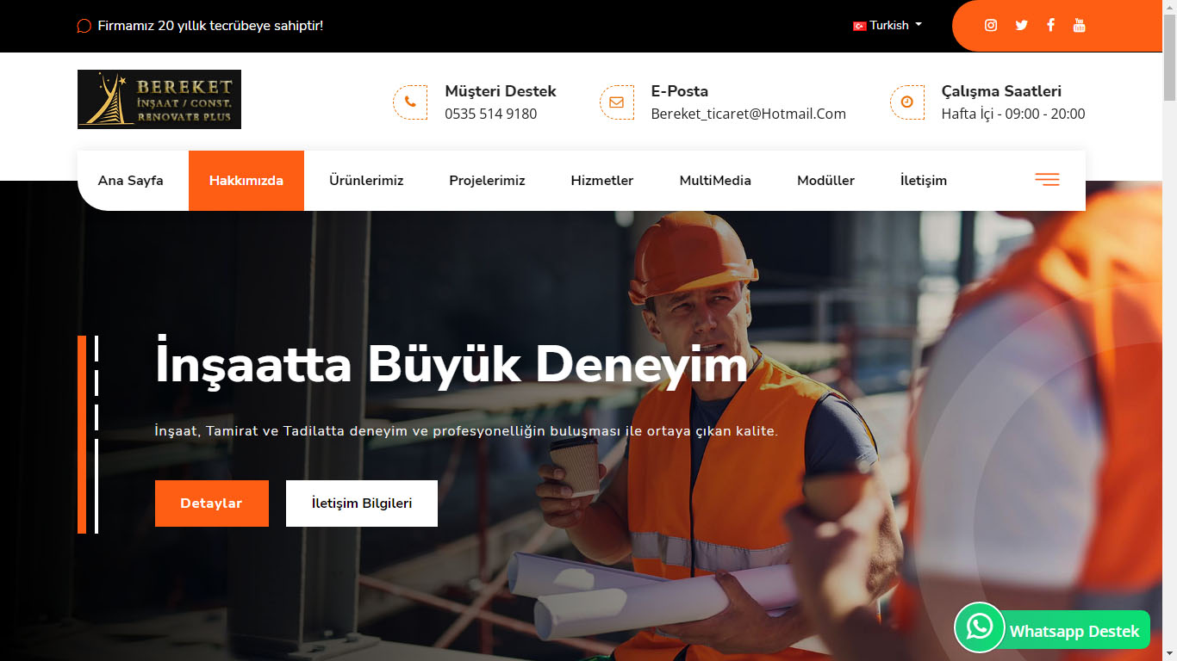1177x661 pixels.
Task: Click the Whatsapp Destek button
Action: coord(1074,631)
